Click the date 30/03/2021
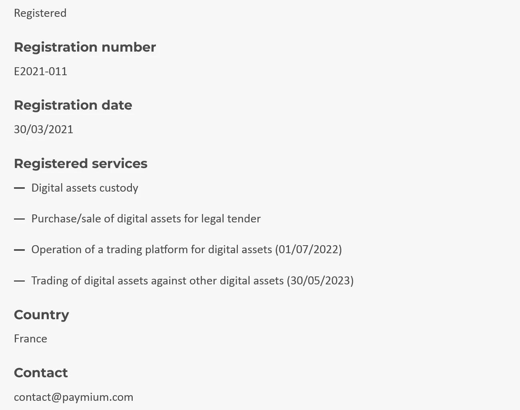Screen dimensions: 520x410 coord(44,129)
